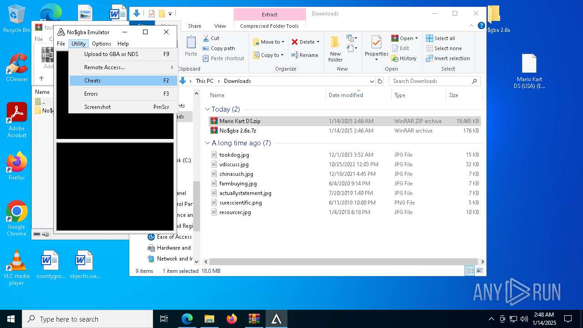
Task: Click the Copy path icon
Action: pos(219,48)
